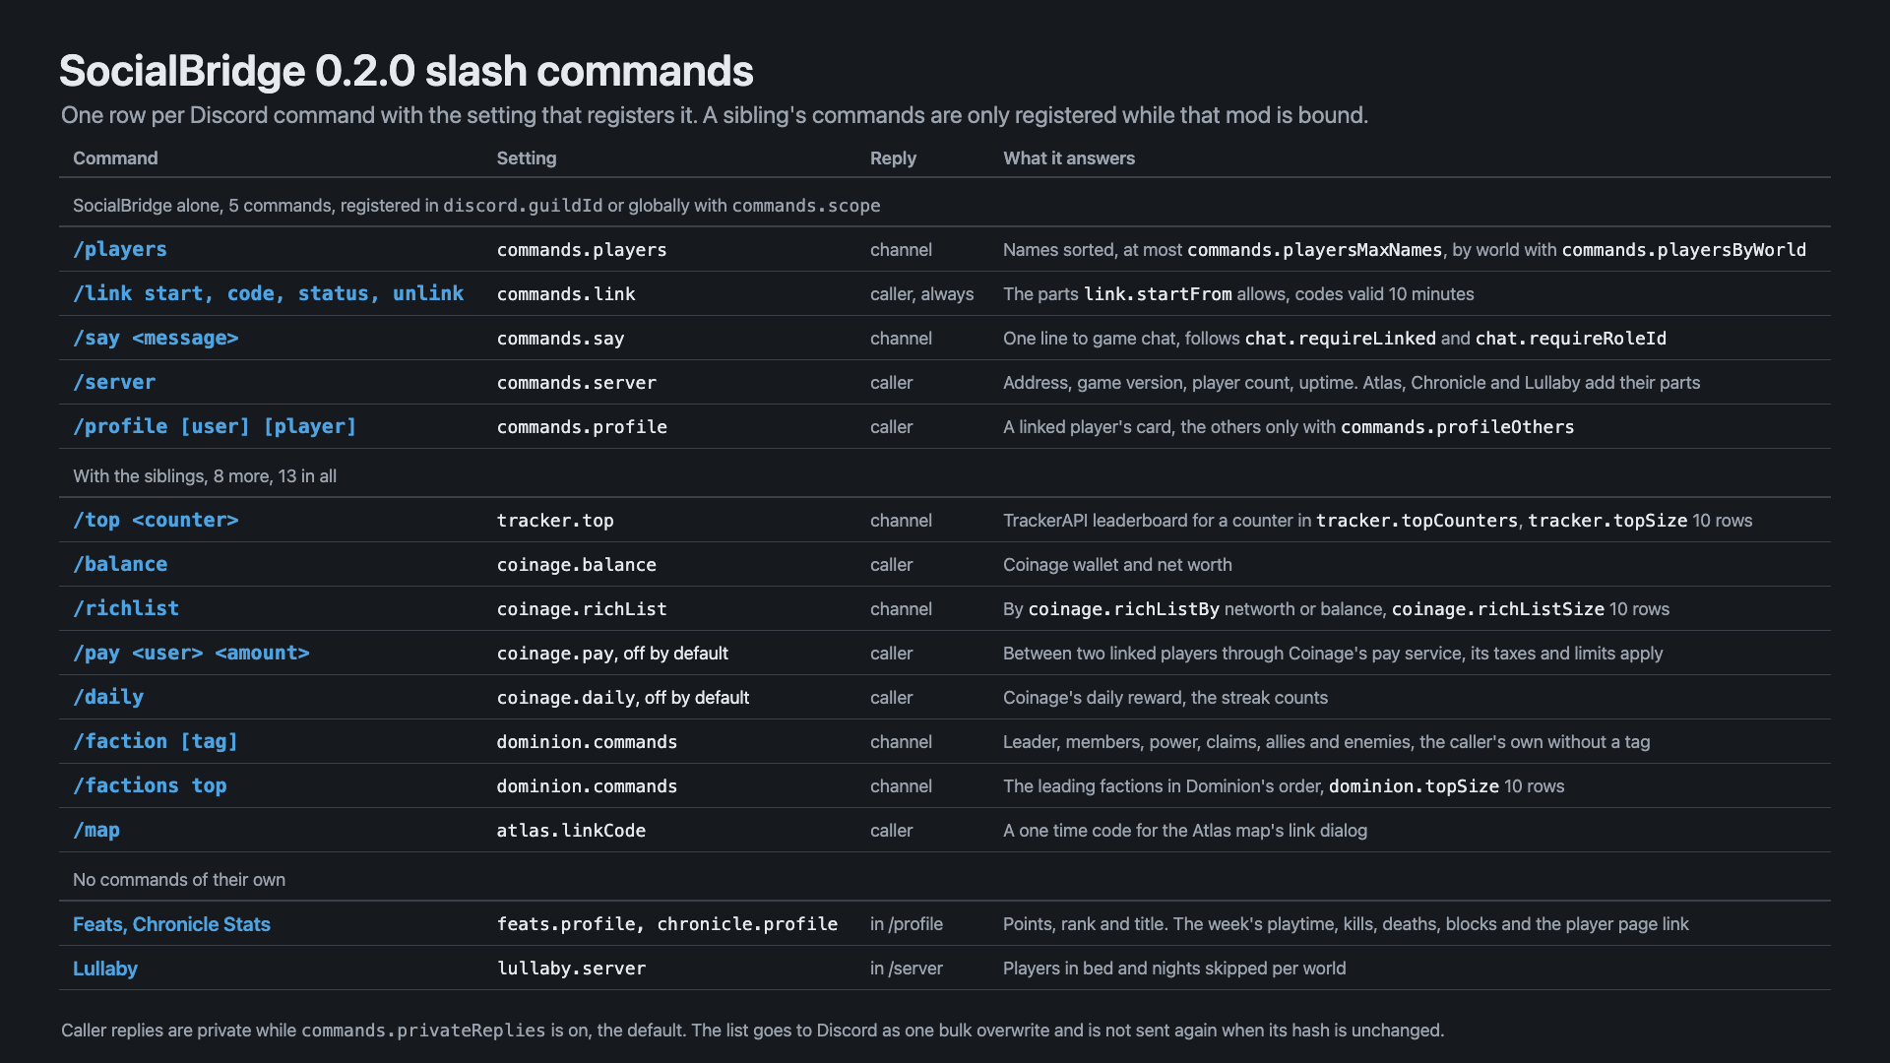Click the /profile [user] [player] command
Image resolution: width=1890 pixels, height=1063 pixels.
click(x=215, y=426)
